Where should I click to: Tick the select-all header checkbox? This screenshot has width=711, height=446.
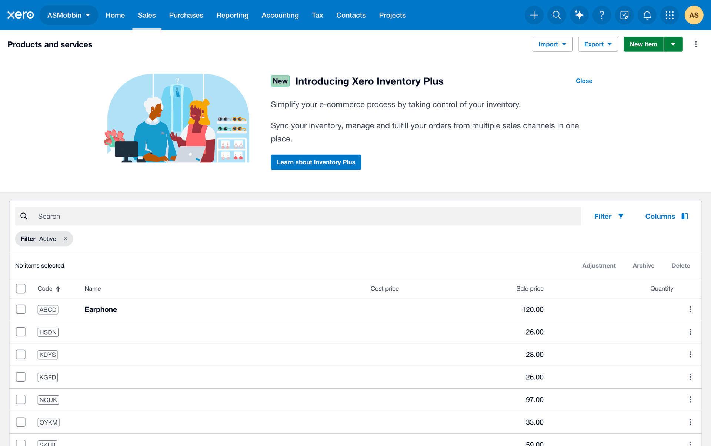coord(21,289)
